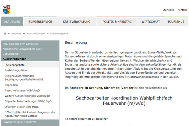Click the Beschreibung heading
The image size is (189, 126).
[76, 42]
